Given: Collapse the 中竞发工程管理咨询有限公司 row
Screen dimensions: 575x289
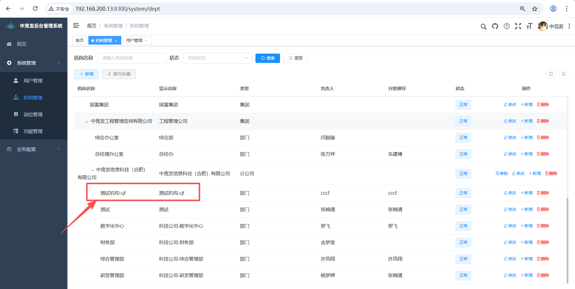Looking at the screenshot, I should point(87,122).
